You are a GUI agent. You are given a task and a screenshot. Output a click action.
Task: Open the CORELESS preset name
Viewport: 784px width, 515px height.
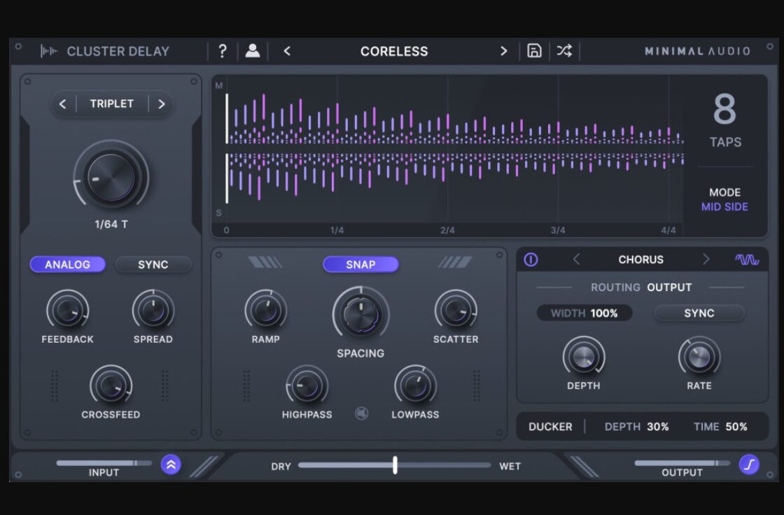(394, 50)
